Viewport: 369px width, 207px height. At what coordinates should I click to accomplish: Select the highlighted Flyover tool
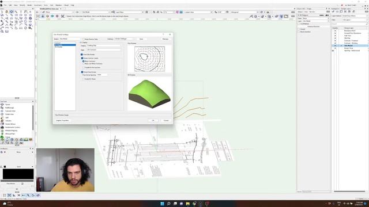pyautogui.click(x=12, y=11)
